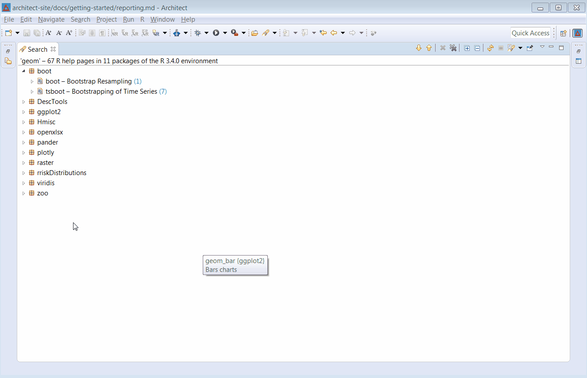The height and width of the screenshot is (378, 587).
Task: Open the Help menu
Action: click(x=188, y=19)
